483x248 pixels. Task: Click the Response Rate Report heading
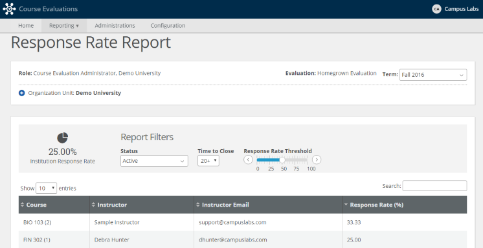click(x=91, y=43)
